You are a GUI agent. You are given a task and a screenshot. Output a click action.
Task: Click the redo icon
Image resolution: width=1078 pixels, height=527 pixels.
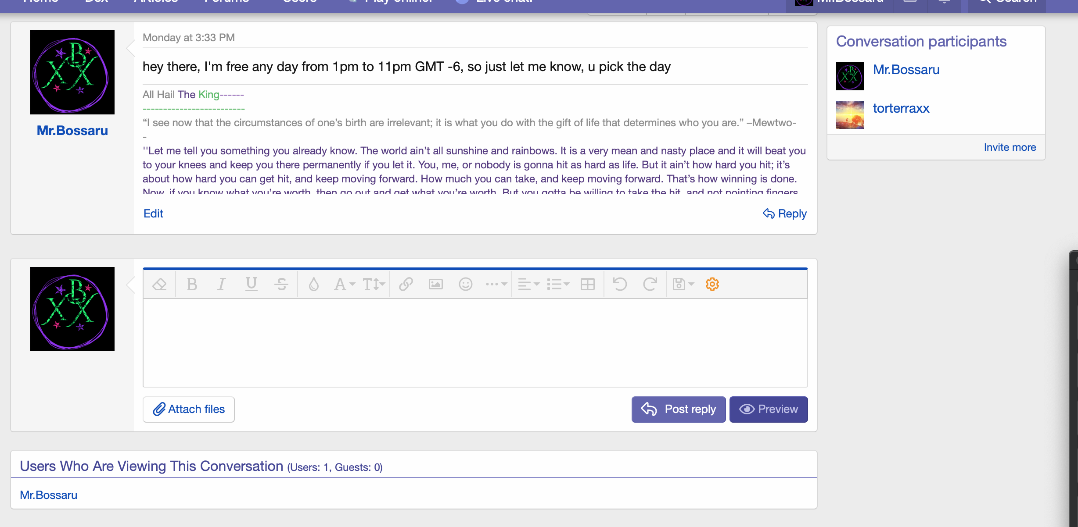point(650,285)
